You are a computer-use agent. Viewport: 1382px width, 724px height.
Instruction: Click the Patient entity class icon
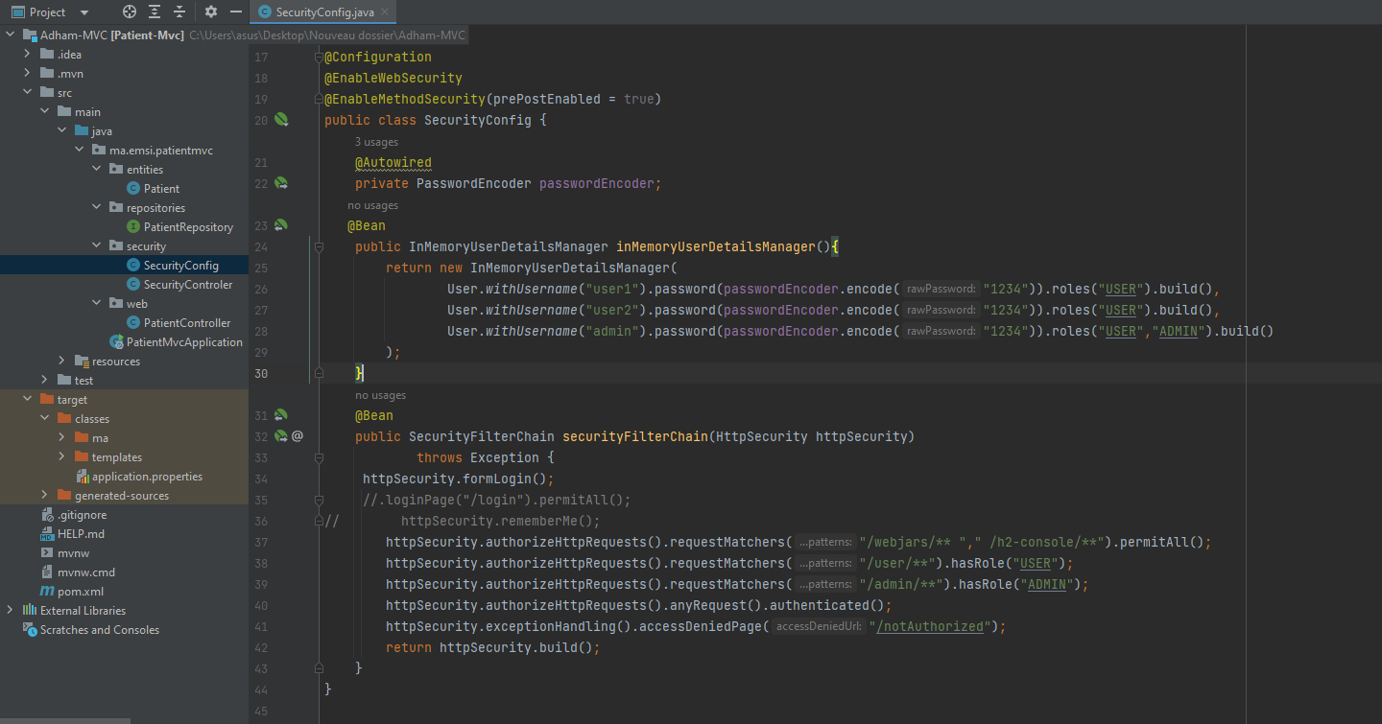[133, 188]
